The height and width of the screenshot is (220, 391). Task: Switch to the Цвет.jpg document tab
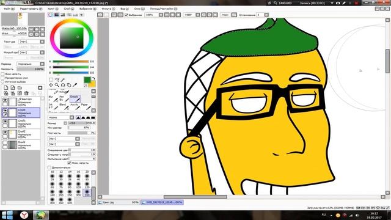tap(119, 202)
